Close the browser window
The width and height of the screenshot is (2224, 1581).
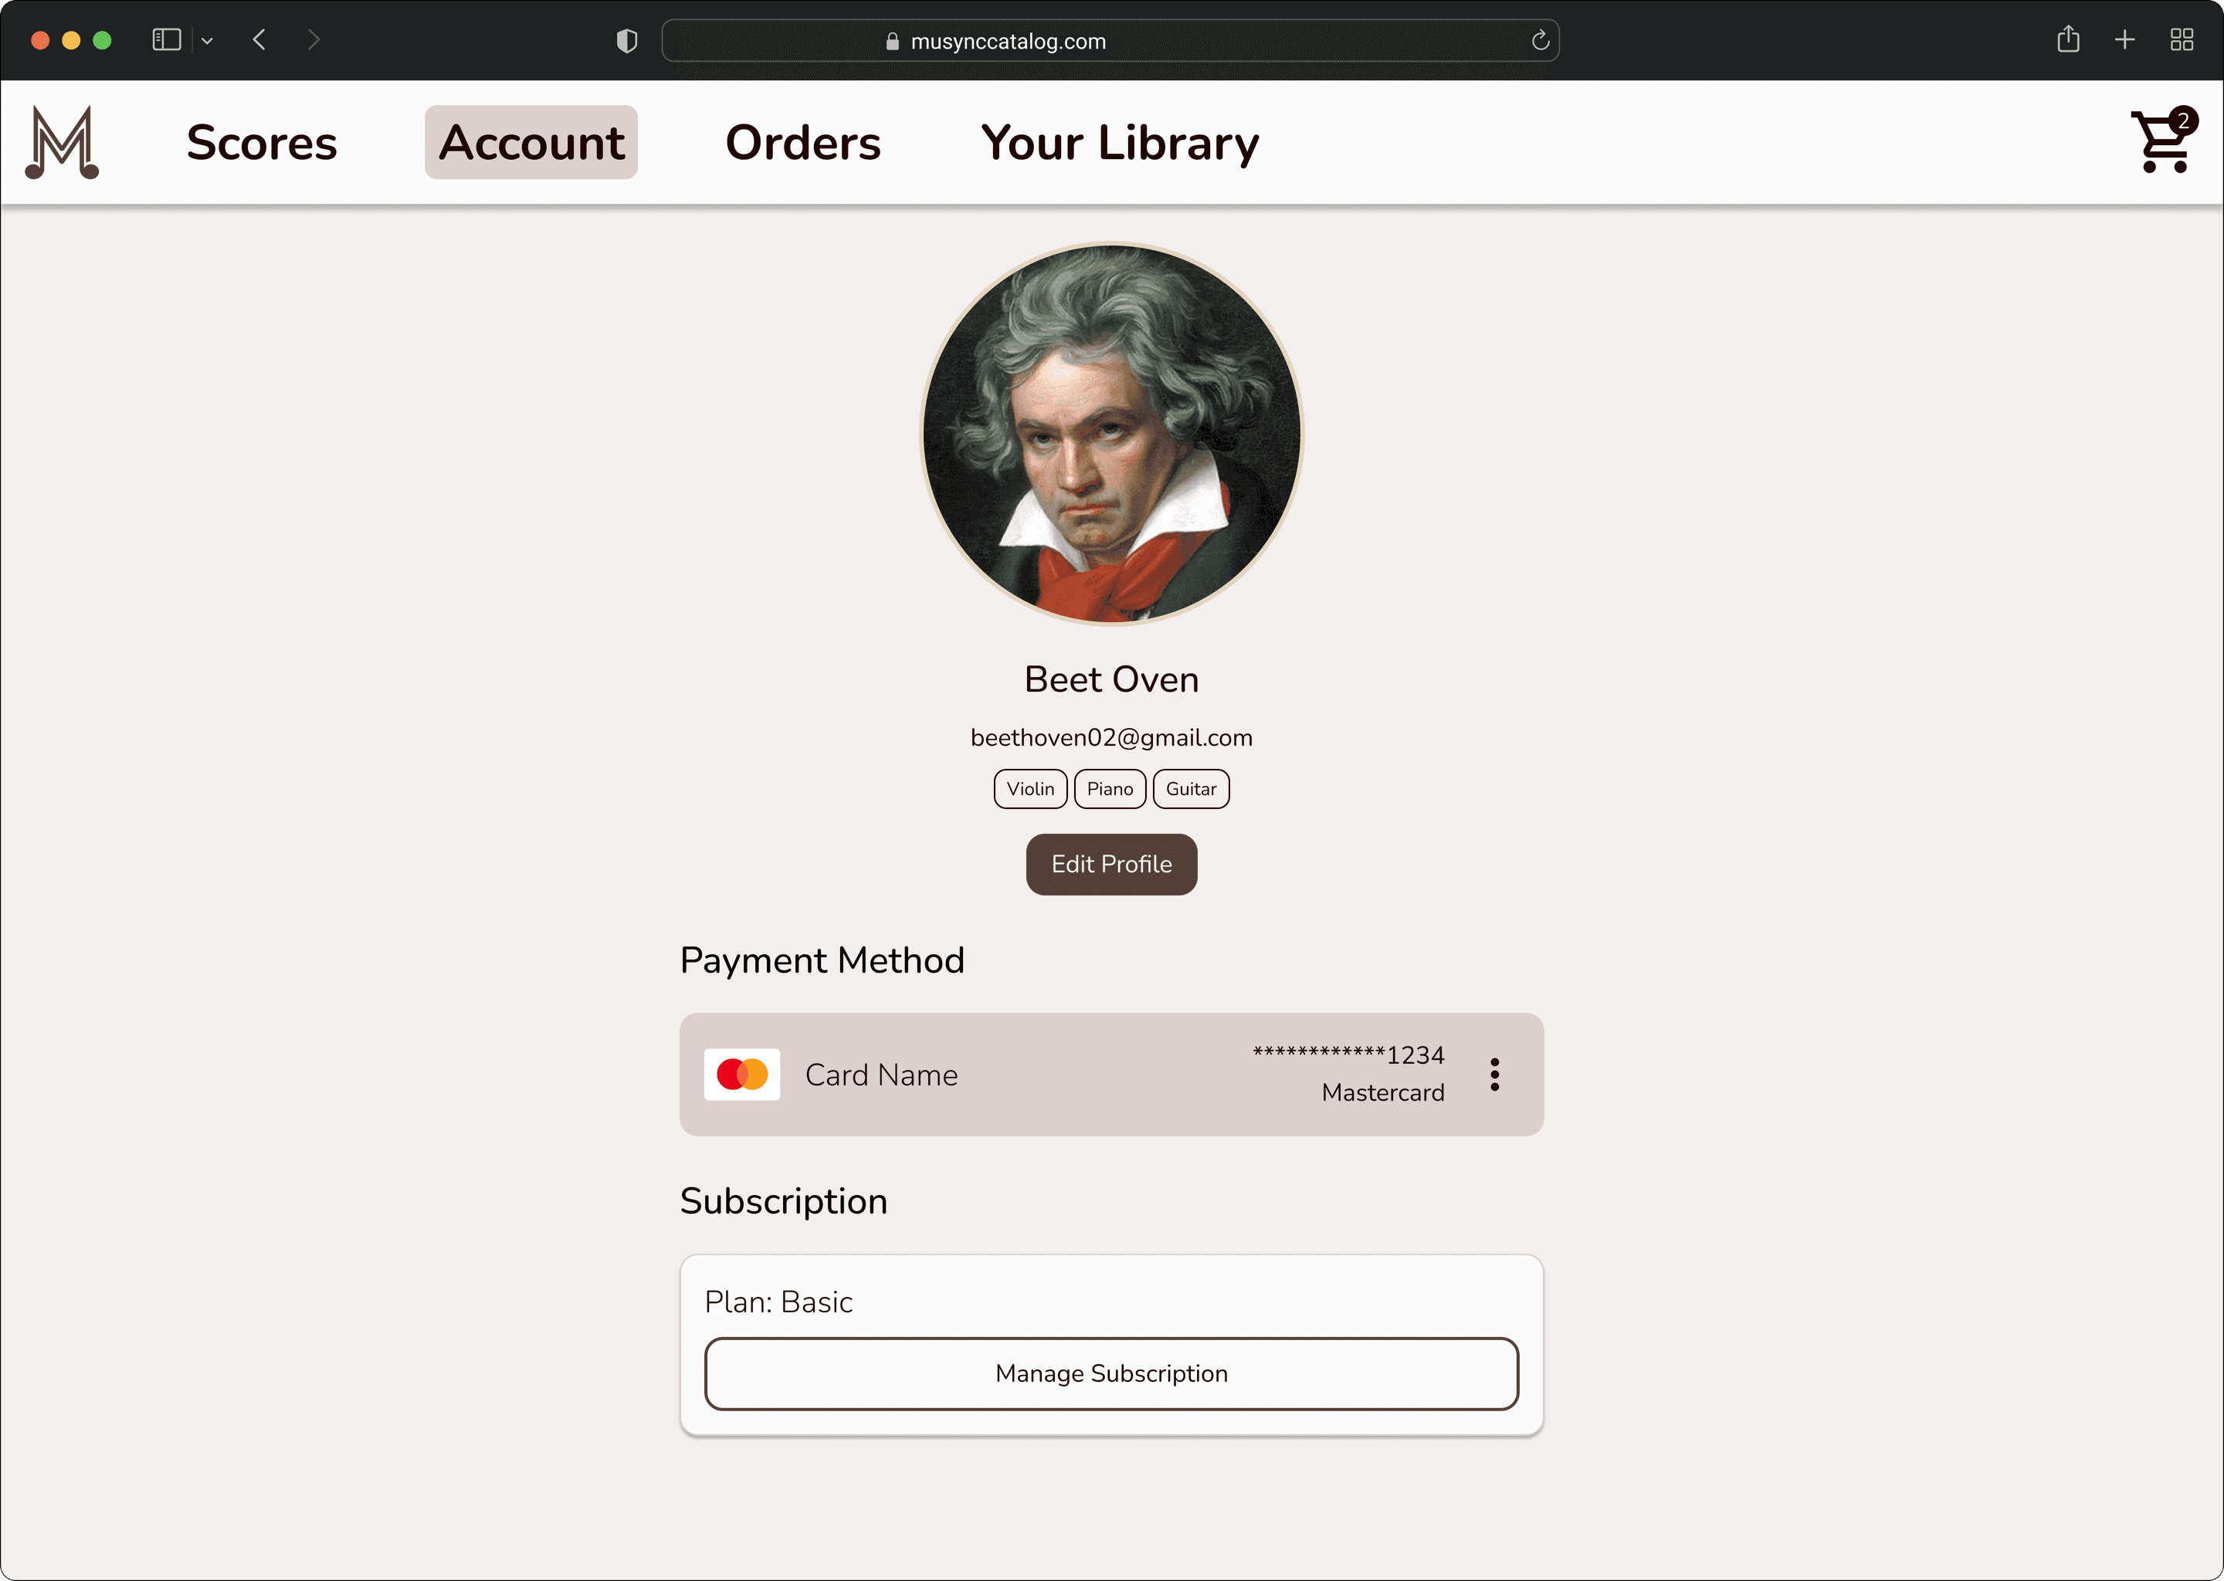coord(40,40)
